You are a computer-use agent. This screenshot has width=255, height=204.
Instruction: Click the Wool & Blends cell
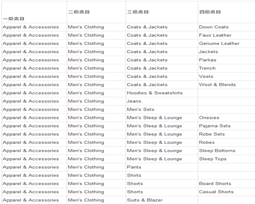click(226, 85)
